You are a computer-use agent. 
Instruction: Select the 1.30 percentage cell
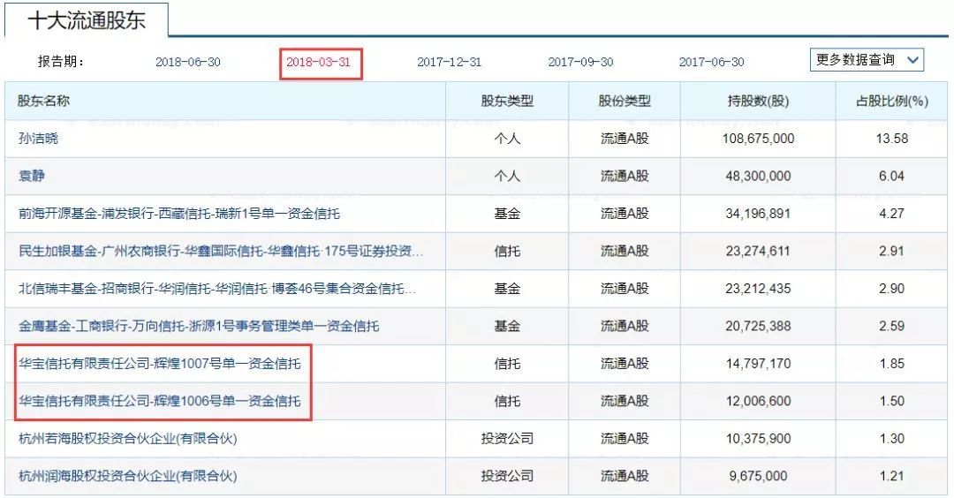point(892,439)
